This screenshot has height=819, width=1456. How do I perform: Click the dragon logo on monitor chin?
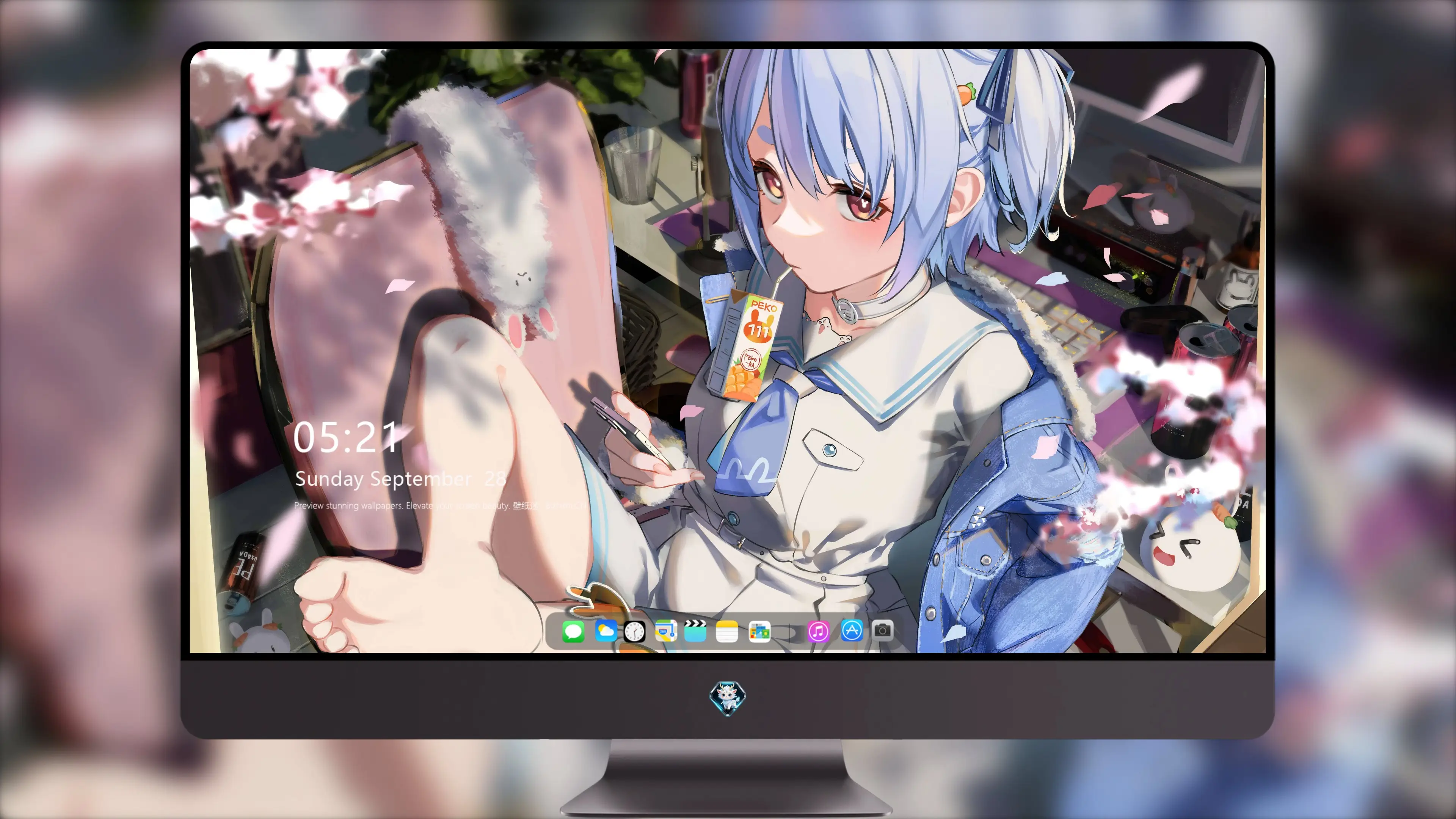pos(728,698)
